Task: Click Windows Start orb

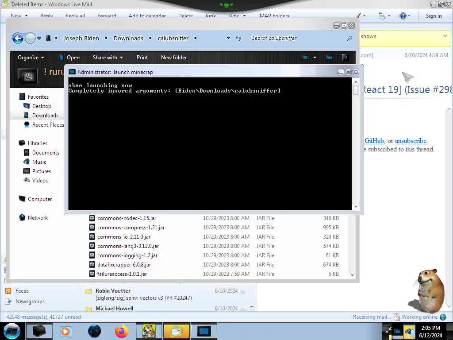Action: (x=12, y=331)
